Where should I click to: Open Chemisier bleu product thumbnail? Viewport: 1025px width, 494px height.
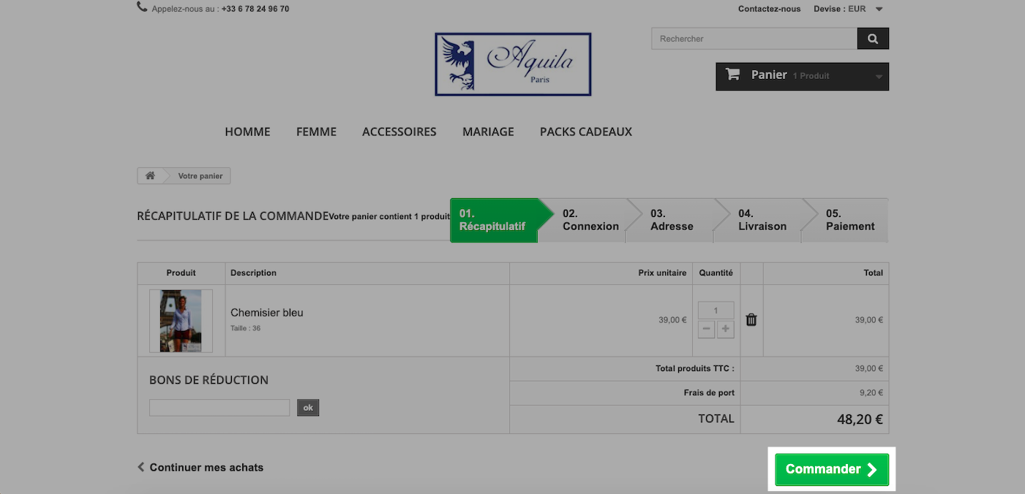tap(181, 321)
